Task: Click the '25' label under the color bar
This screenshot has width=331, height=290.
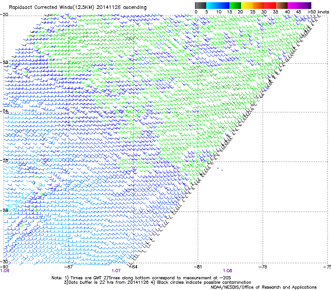Action: (x=253, y=12)
